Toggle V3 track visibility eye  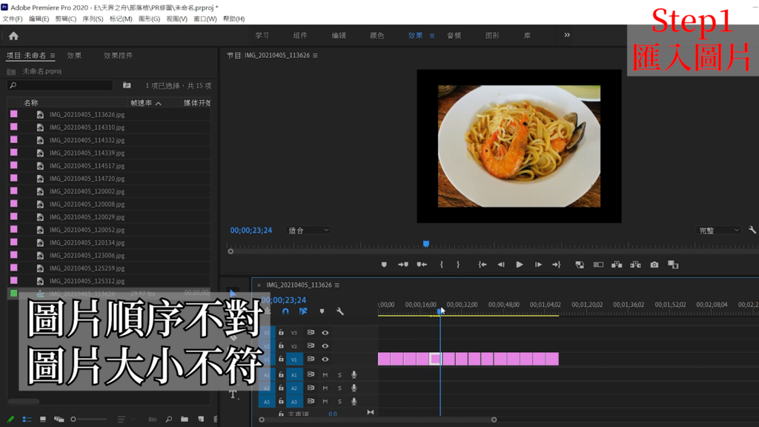pyautogui.click(x=325, y=333)
